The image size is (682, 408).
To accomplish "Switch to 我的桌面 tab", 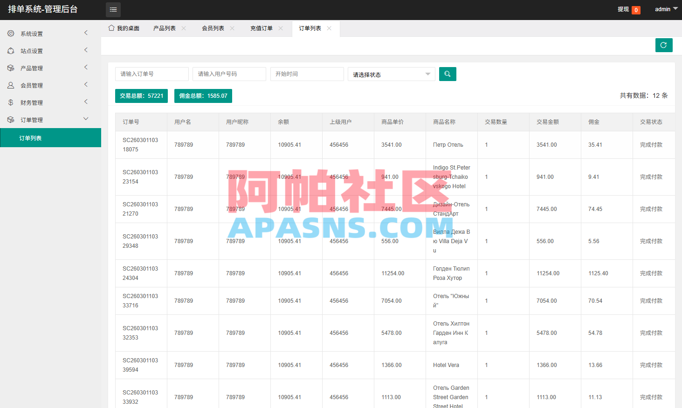I will pyautogui.click(x=124, y=28).
